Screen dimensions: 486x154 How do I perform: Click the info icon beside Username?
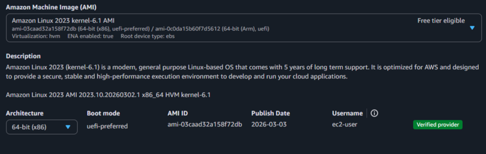[x=374, y=113]
